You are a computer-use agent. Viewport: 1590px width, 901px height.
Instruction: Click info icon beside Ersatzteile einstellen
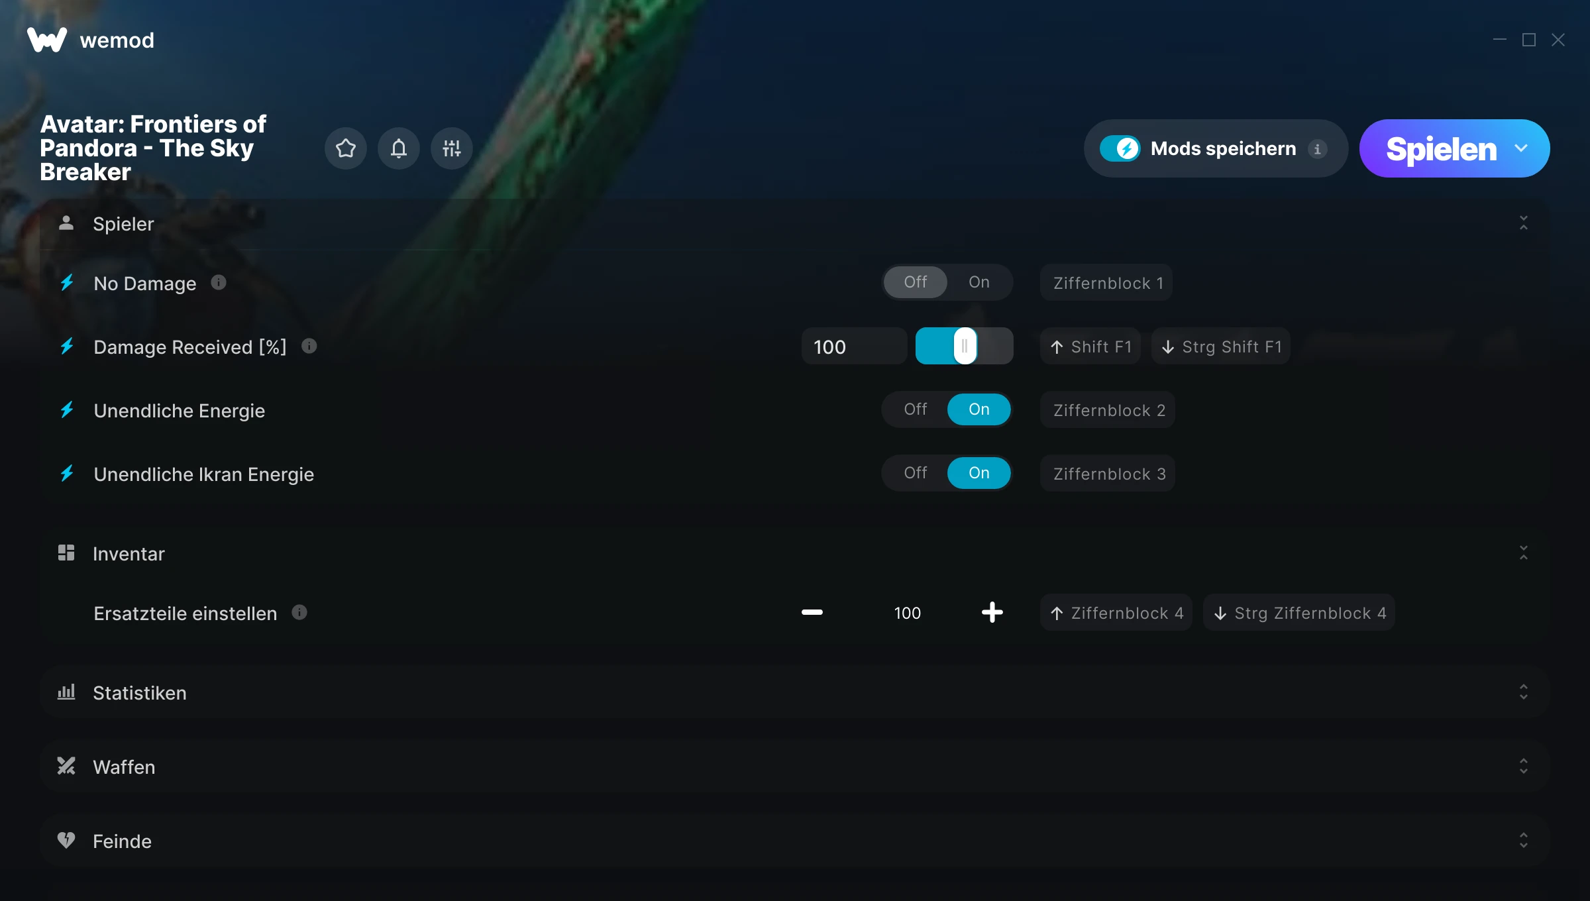point(299,612)
